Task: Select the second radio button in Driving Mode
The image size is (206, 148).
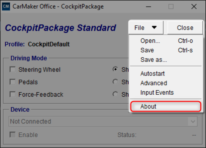Action: [x=115, y=82]
